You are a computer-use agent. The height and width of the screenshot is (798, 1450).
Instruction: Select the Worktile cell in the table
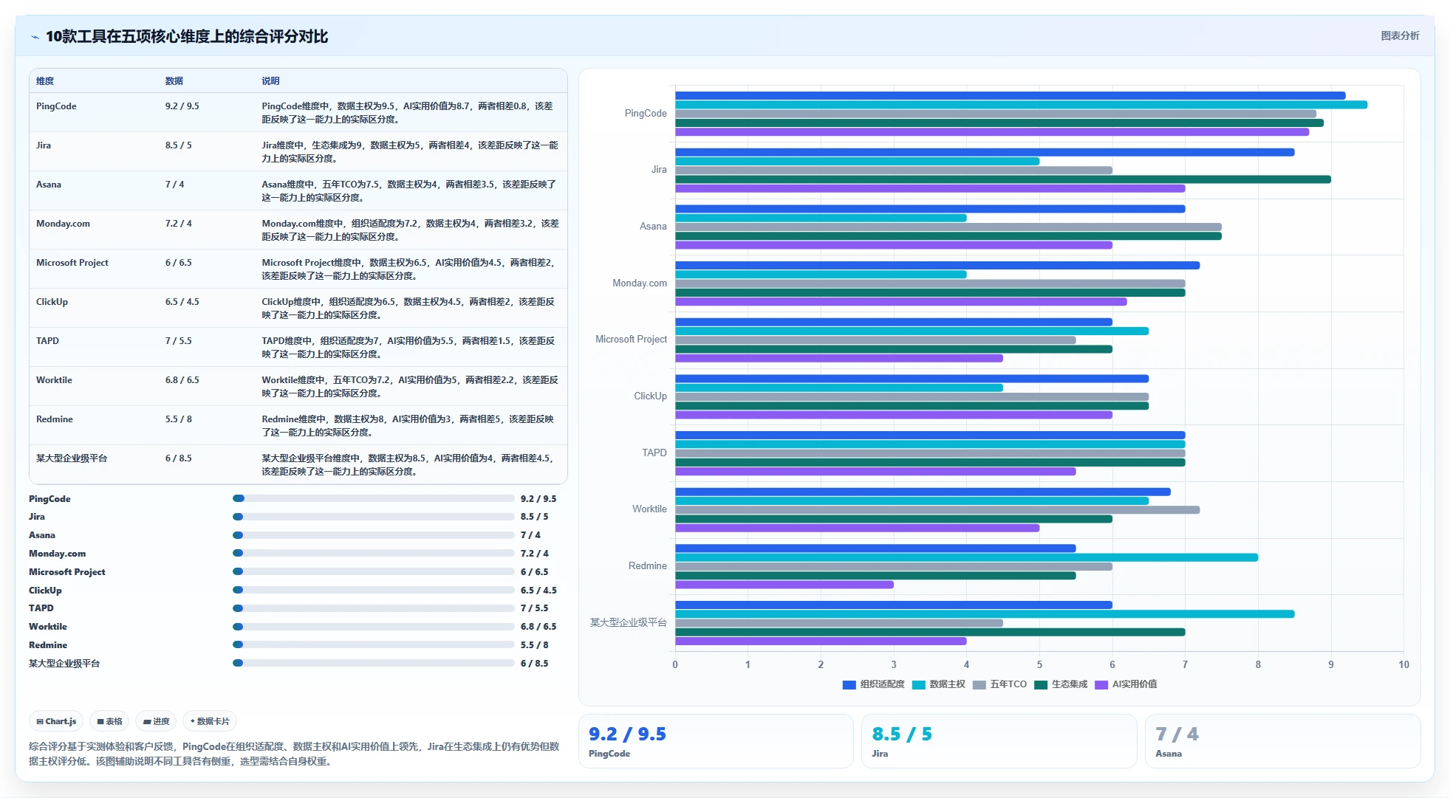coord(54,380)
